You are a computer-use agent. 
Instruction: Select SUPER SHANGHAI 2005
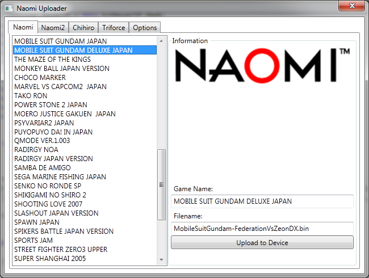coord(85,259)
